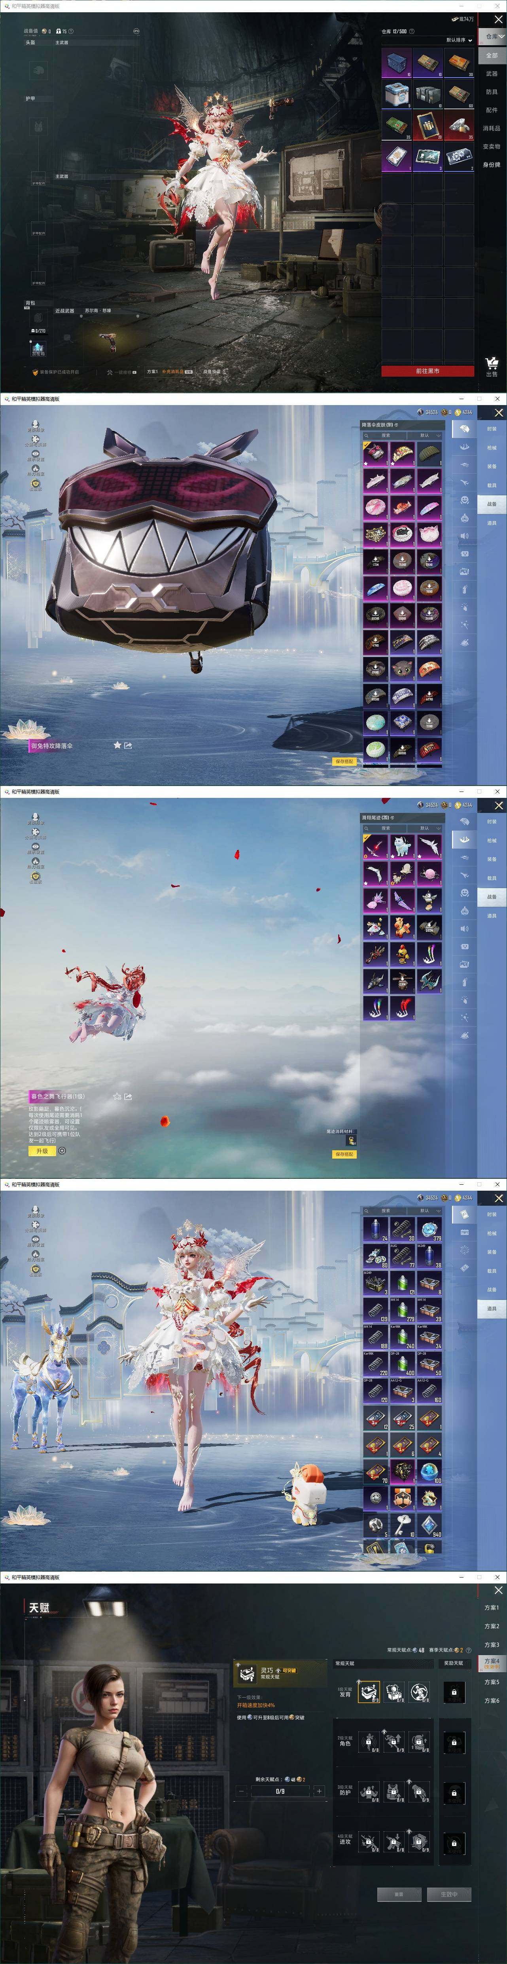Open the 战备 tab in the props window
The image size is (507, 1964).
492,1290
